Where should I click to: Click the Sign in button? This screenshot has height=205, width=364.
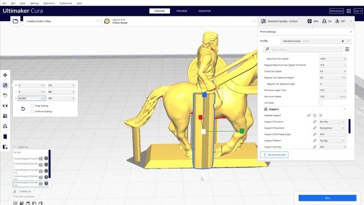click(358, 11)
